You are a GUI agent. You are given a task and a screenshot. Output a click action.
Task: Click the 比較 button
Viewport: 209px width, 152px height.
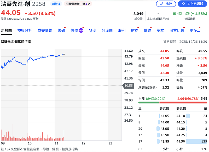click(166, 4)
